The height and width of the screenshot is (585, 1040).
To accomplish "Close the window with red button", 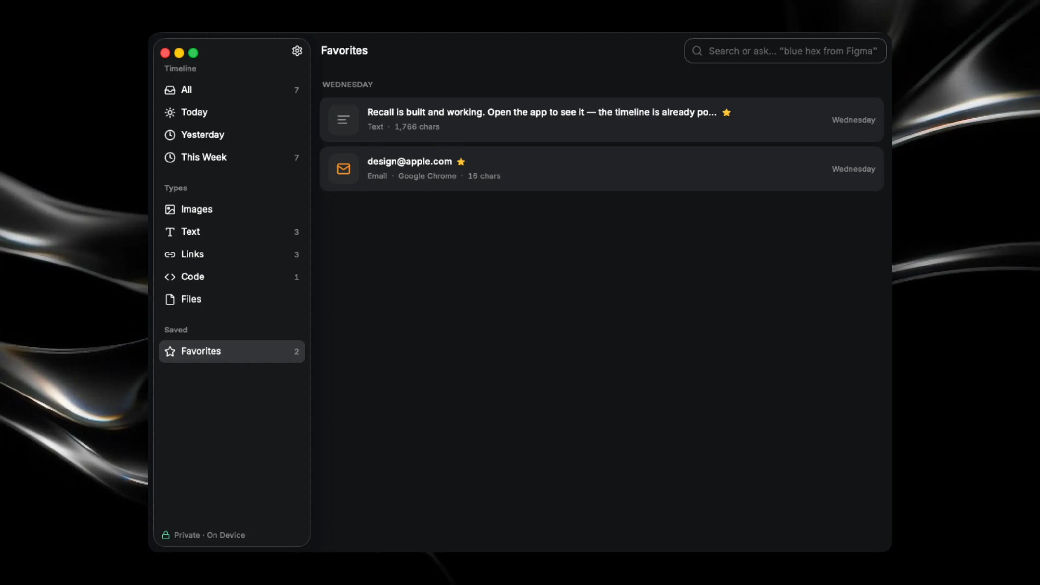I will point(165,53).
